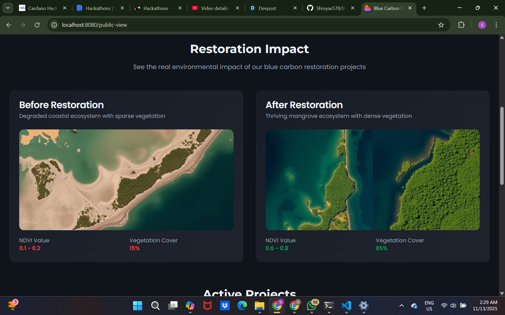Click the page vertical scrollbar thumb

(502, 146)
